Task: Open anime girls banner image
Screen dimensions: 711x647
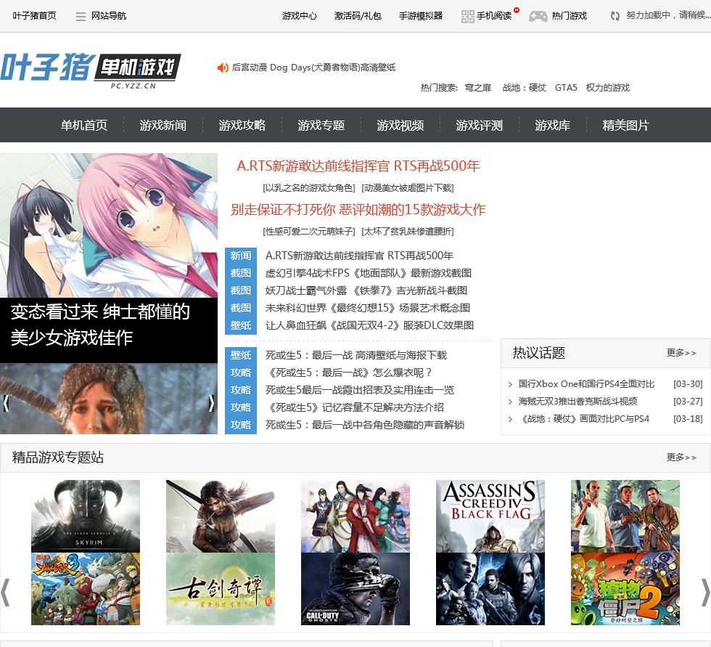Action: (x=109, y=226)
